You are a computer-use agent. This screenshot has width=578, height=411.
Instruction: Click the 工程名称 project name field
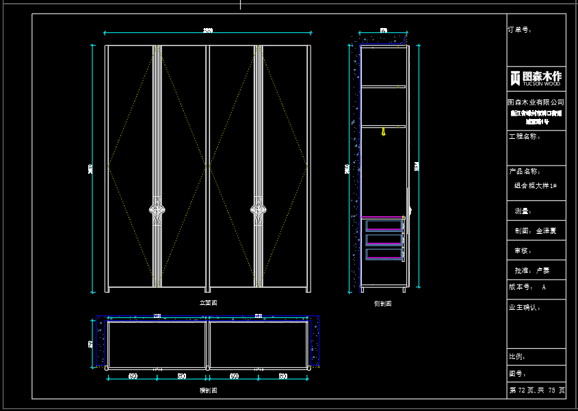coord(524,137)
